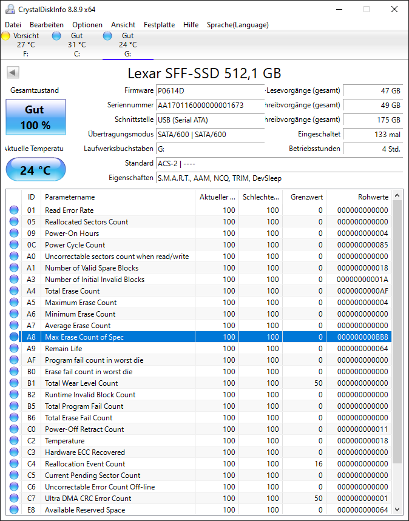The image size is (409, 521).
Task: Select 'Erase fail count in worst die' row
Action: point(199,371)
